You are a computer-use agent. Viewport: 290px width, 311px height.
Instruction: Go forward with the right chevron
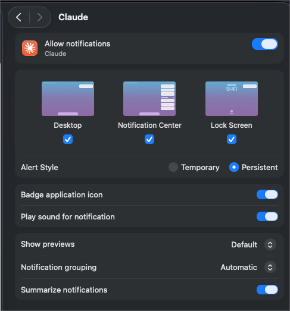click(x=40, y=17)
